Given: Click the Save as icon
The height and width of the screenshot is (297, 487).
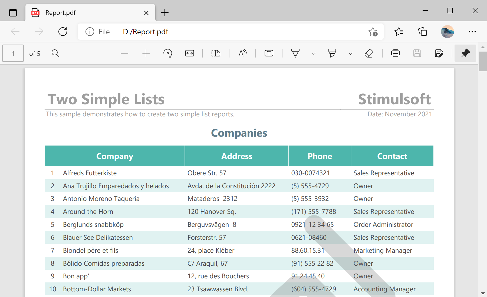Looking at the screenshot, I should click(439, 53).
